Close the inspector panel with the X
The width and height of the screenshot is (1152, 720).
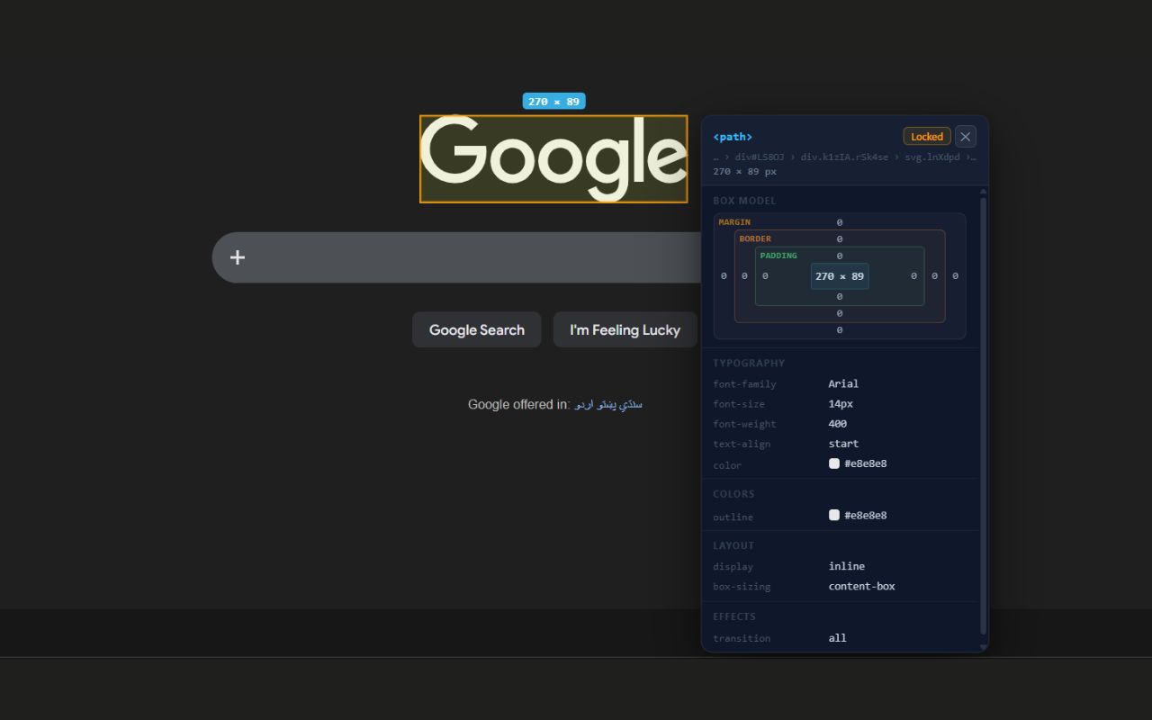pyautogui.click(x=966, y=137)
